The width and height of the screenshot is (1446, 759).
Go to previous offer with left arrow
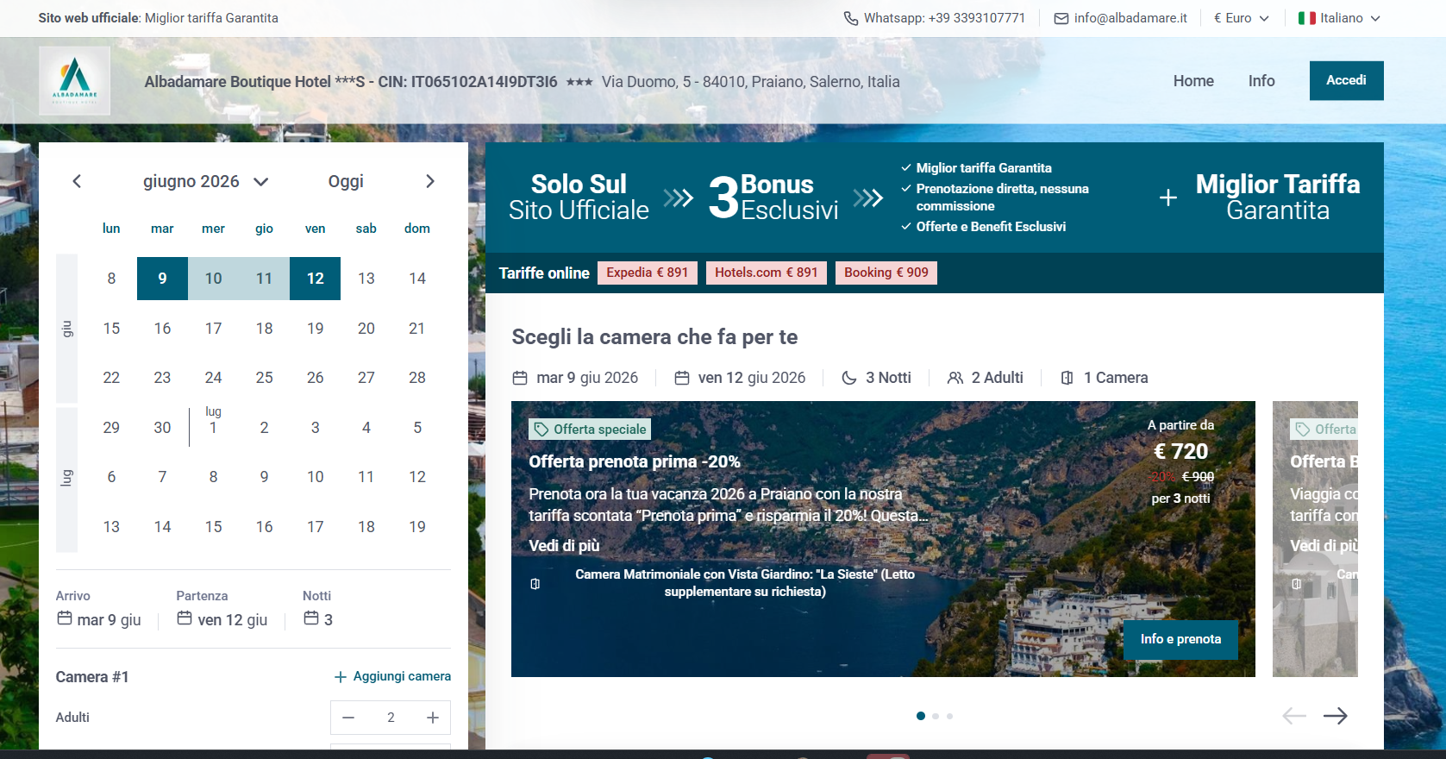point(1294,716)
